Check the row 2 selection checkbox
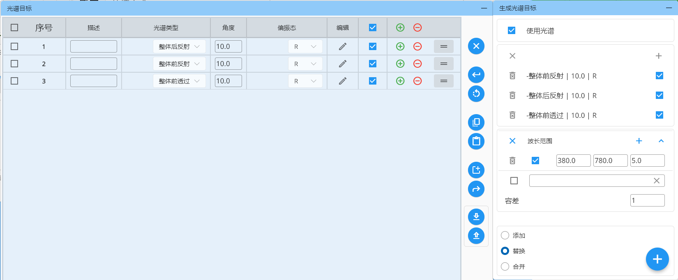The image size is (678, 280). 14,64
